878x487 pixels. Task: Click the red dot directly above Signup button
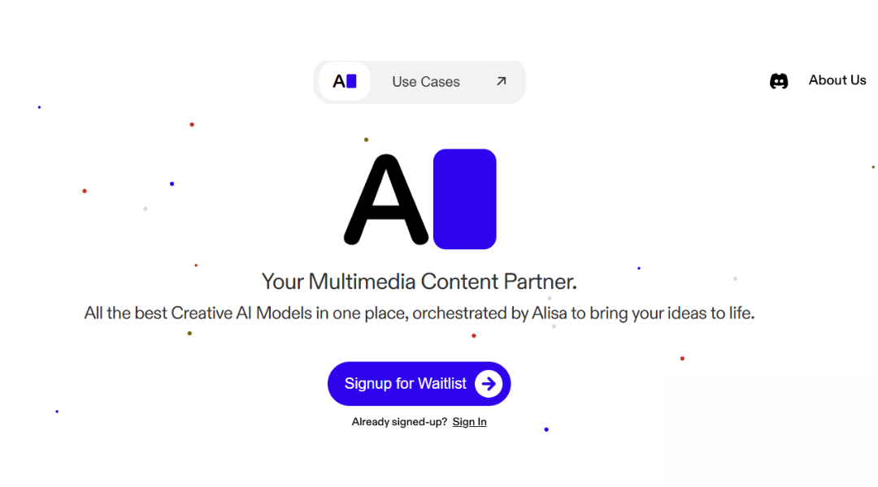[x=474, y=335]
